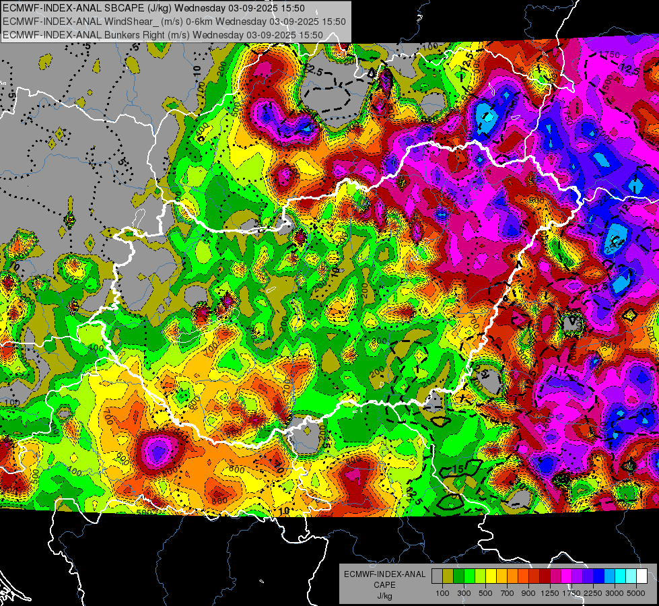Screen dimensions: 659x606
Task: Click the Bunkers Right (m/s) title line
Action: pos(163,35)
